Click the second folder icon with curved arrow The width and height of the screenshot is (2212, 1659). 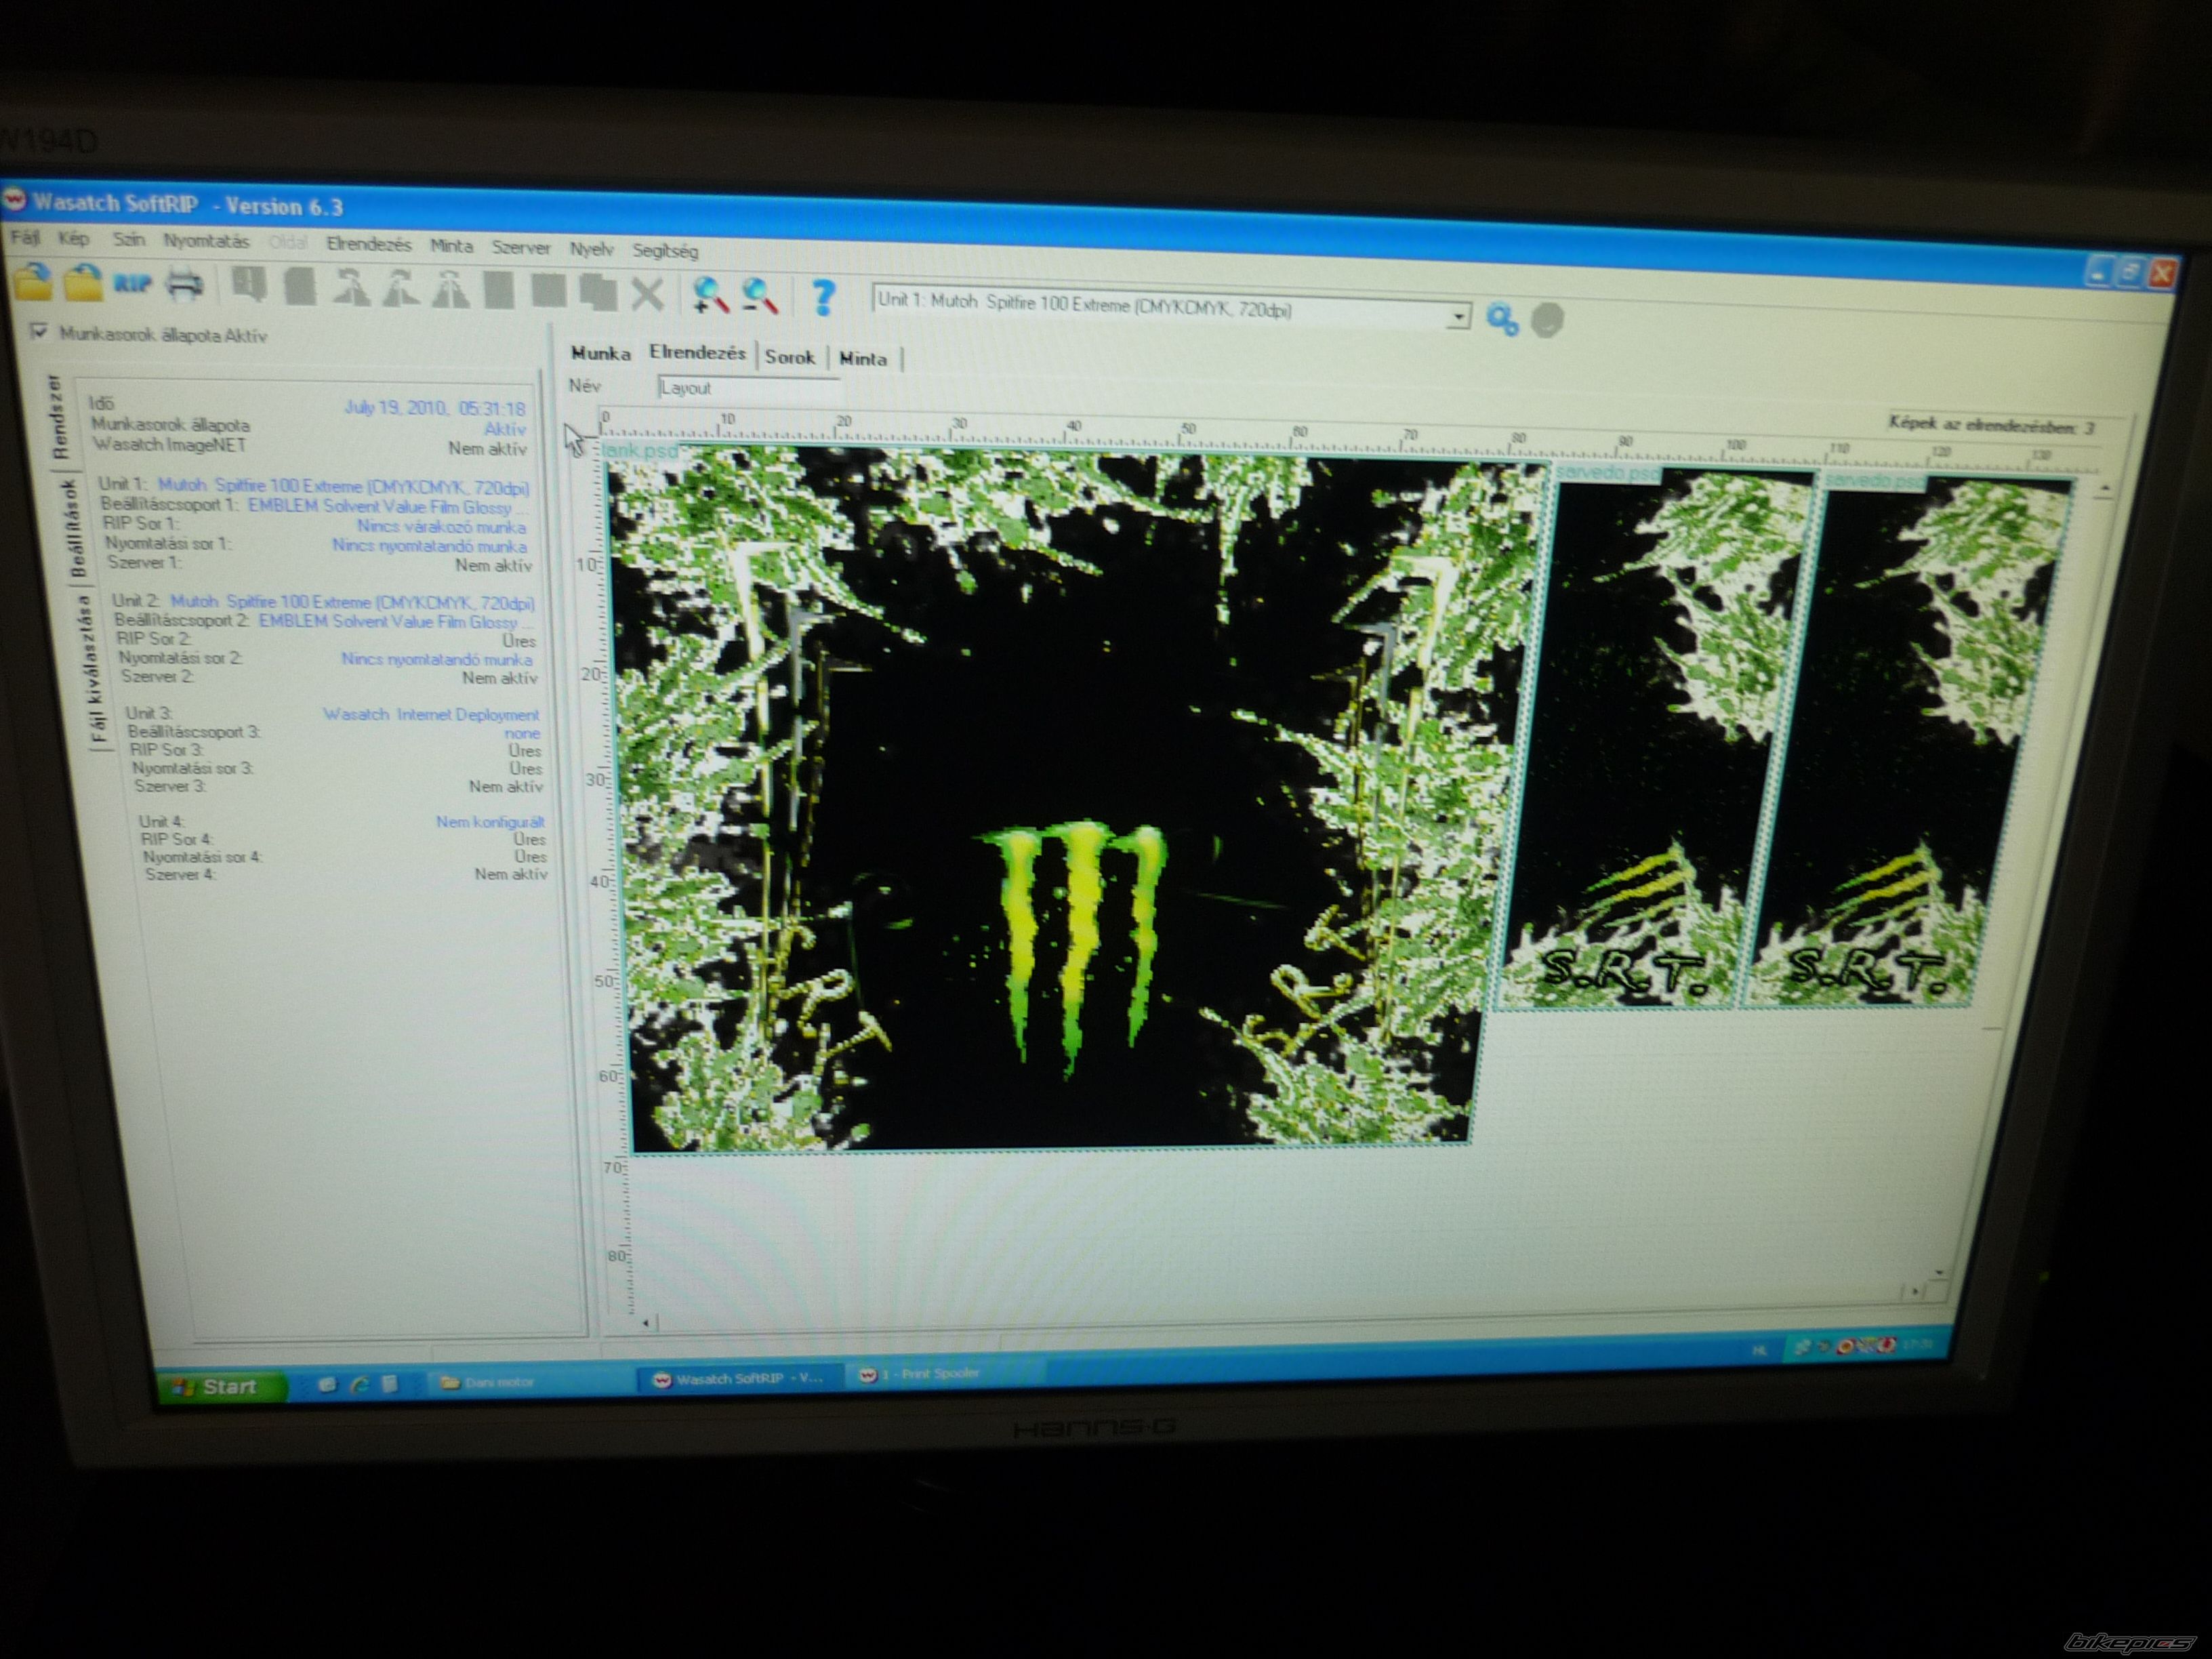click(x=84, y=283)
